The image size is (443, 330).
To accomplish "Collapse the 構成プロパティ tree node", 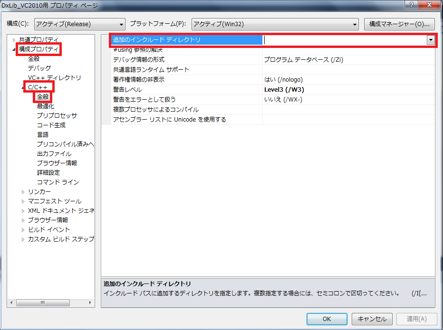I will (x=14, y=49).
